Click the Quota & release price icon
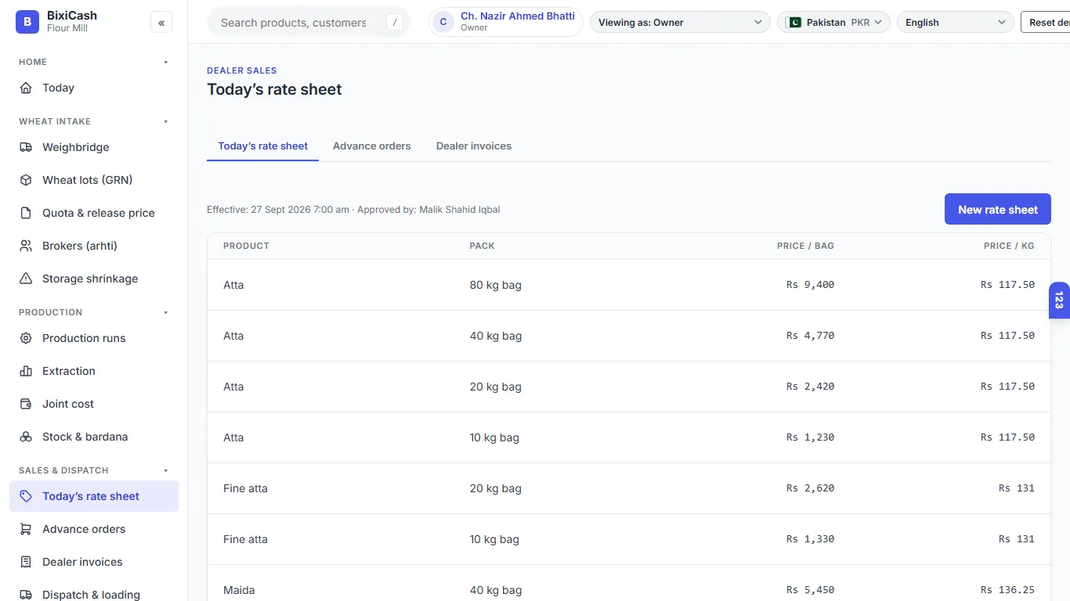Screen dimensions: 1070x601 pos(26,213)
